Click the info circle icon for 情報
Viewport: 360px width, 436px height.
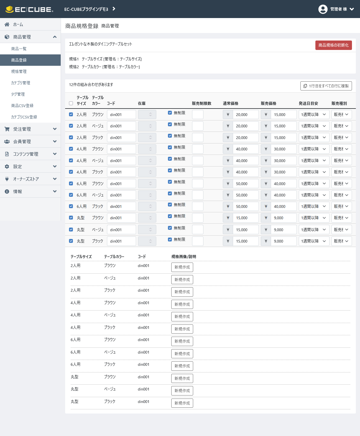pyautogui.click(x=7, y=191)
